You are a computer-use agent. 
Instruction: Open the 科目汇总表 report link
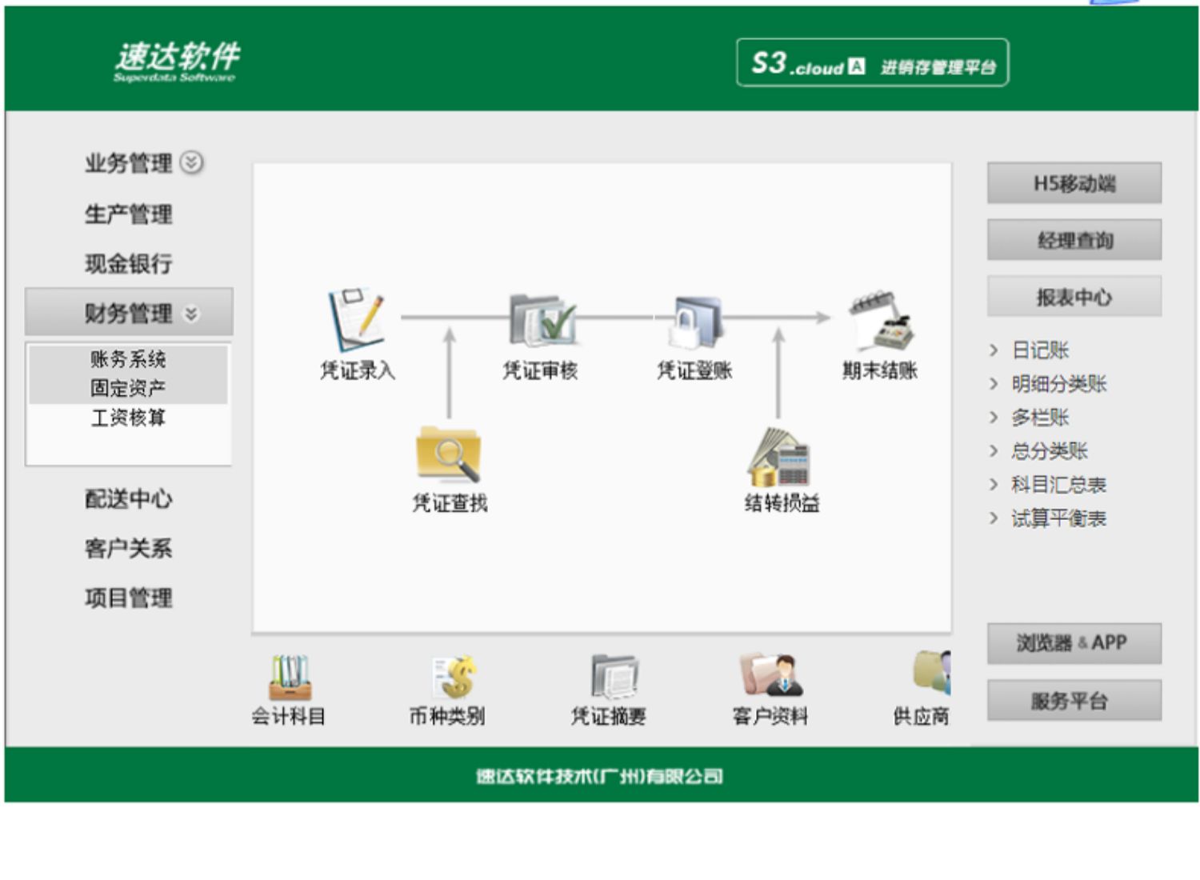[1059, 485]
